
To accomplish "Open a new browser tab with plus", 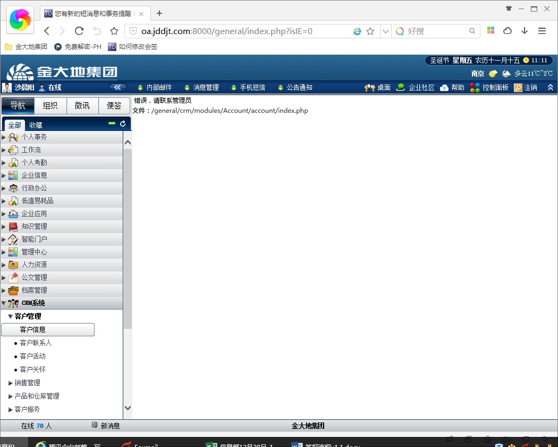I will [159, 13].
